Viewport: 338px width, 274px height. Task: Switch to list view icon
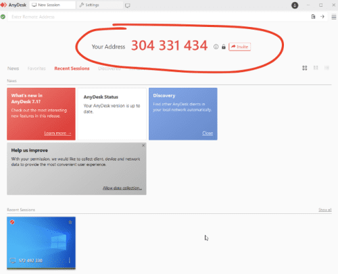tap(327, 67)
